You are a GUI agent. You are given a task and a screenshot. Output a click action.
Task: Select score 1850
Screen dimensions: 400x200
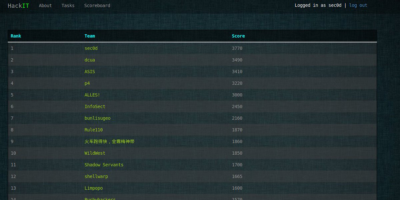237,153
